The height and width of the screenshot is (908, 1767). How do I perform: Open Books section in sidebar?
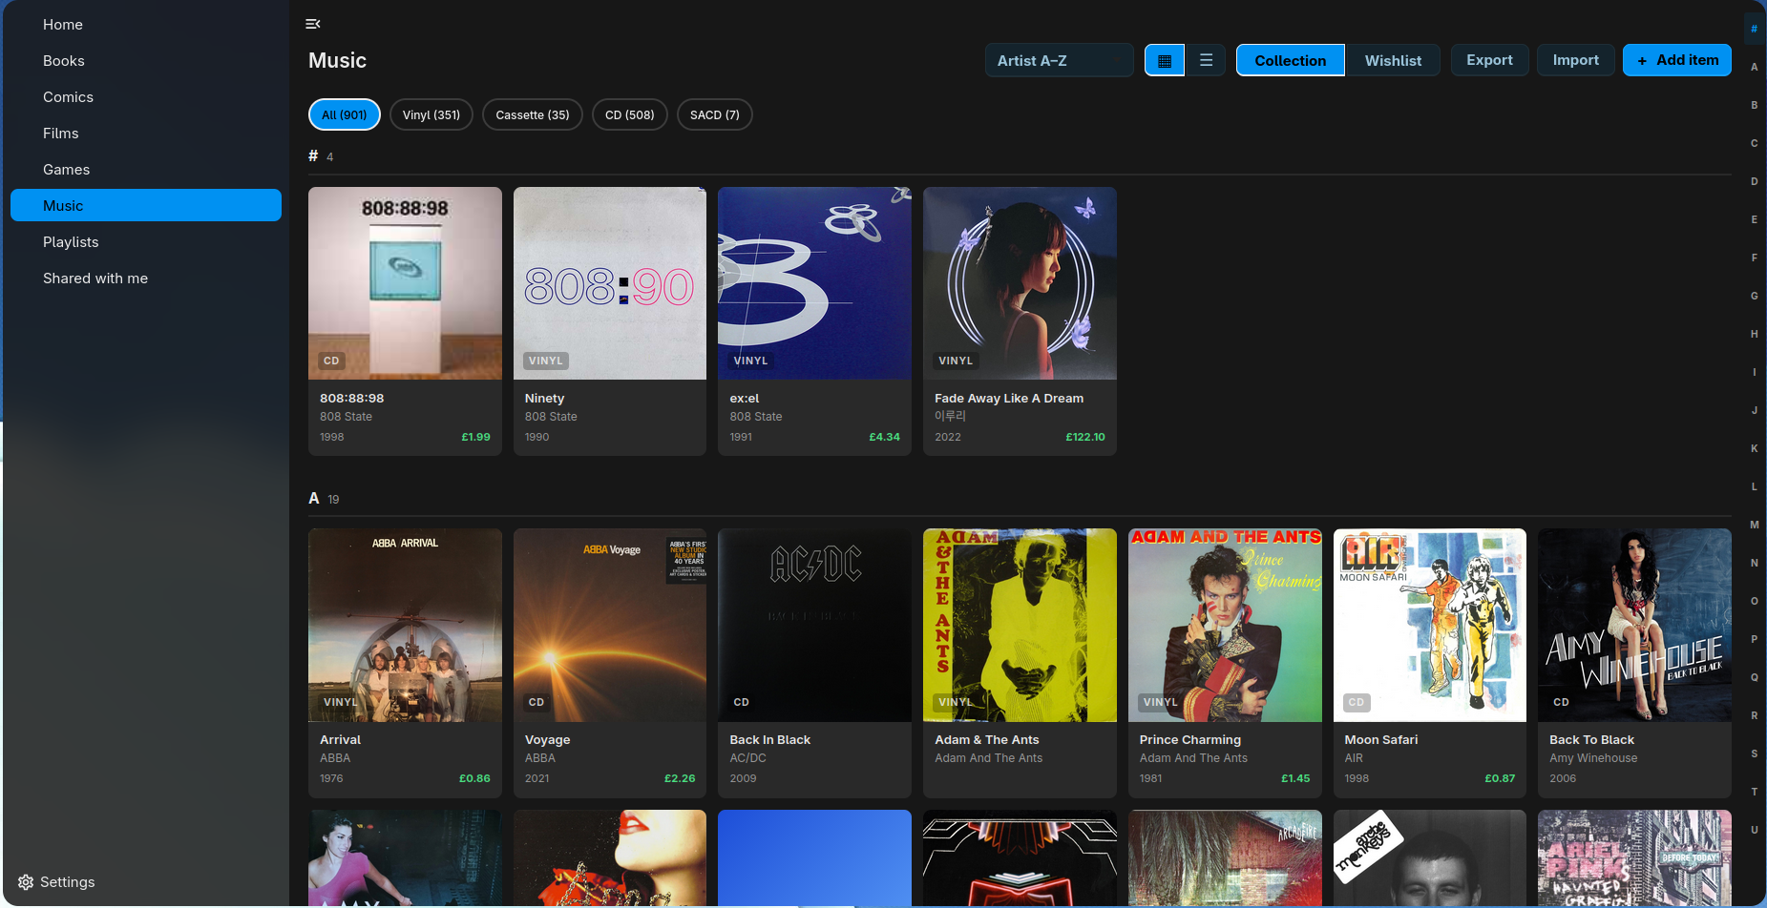(x=146, y=61)
